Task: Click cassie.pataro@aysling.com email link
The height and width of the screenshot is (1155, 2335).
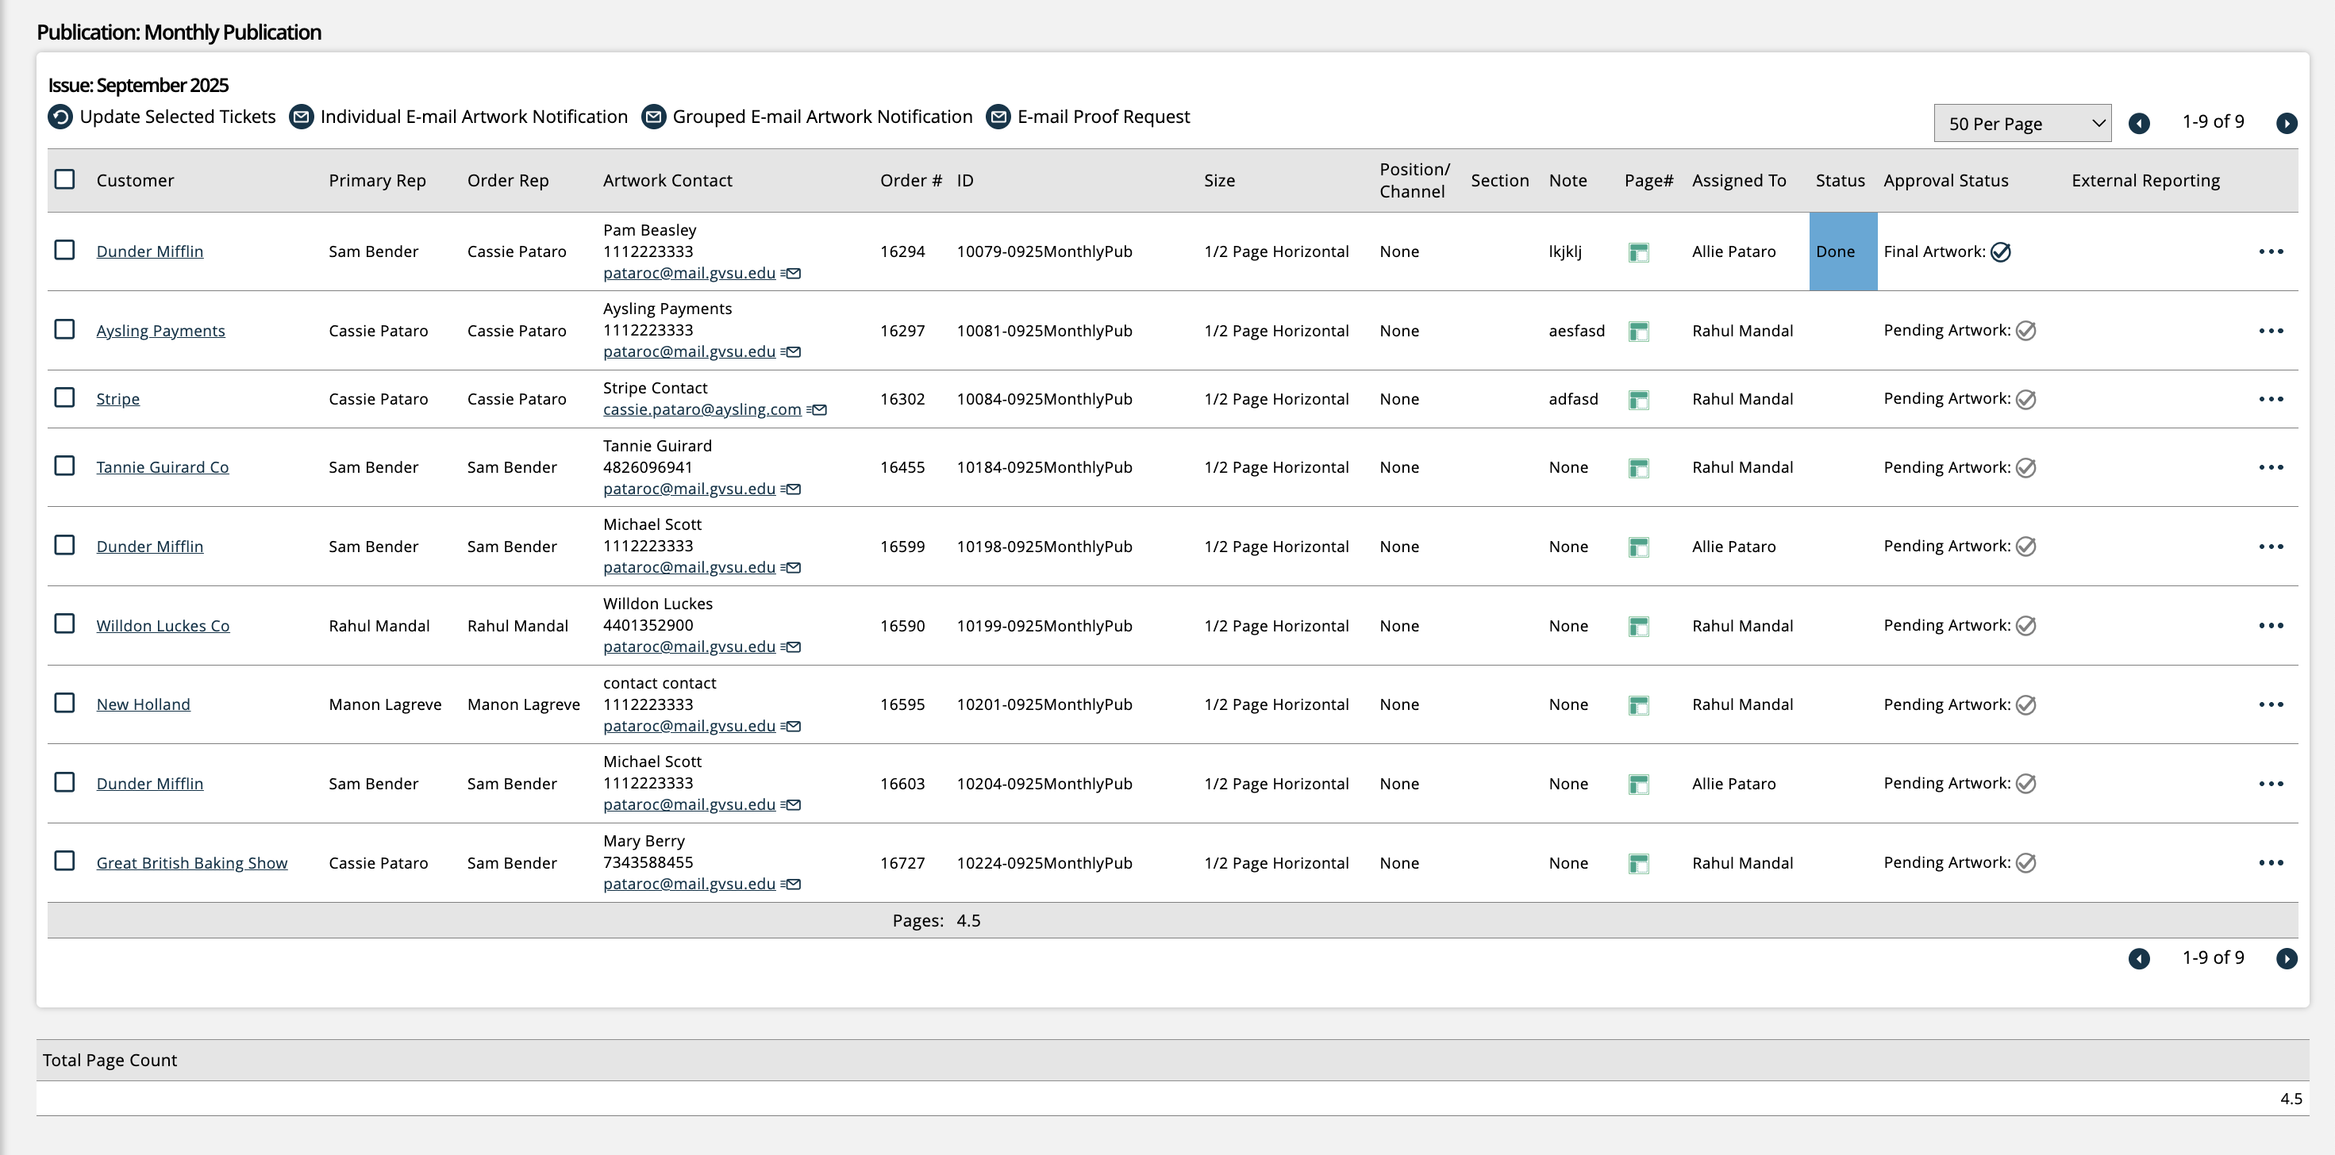Action: tap(702, 409)
